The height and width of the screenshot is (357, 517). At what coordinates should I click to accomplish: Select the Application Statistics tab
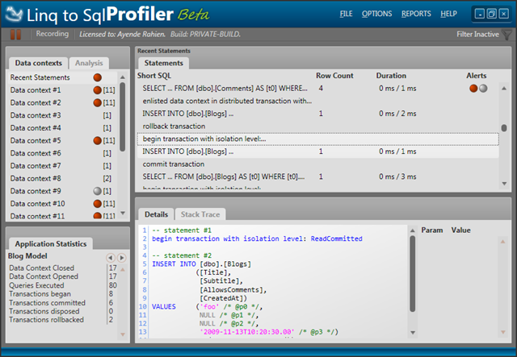click(x=51, y=244)
